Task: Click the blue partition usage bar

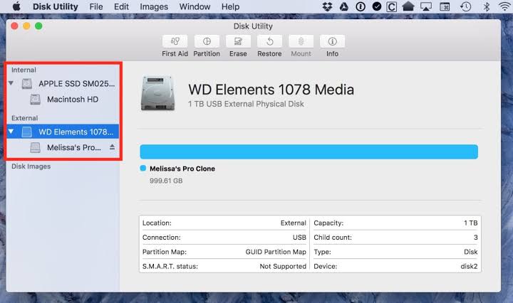Action: click(x=309, y=151)
